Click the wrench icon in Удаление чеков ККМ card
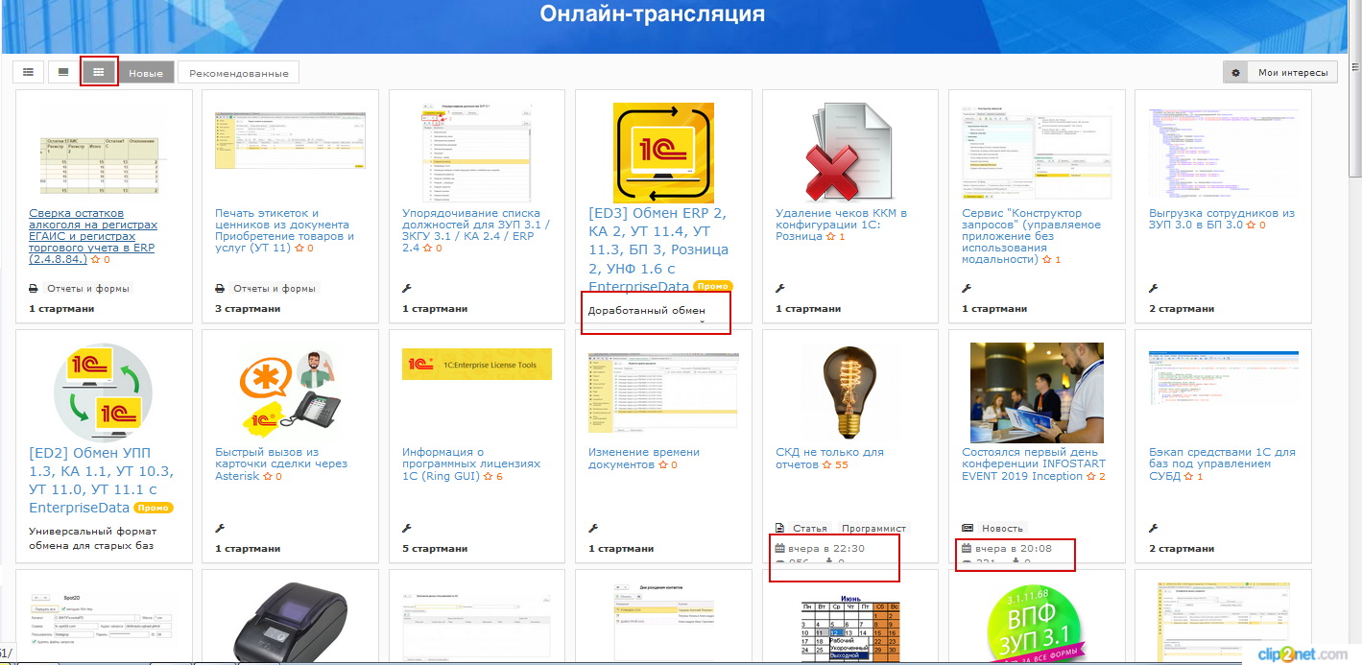This screenshot has width=1362, height=665. [780, 289]
